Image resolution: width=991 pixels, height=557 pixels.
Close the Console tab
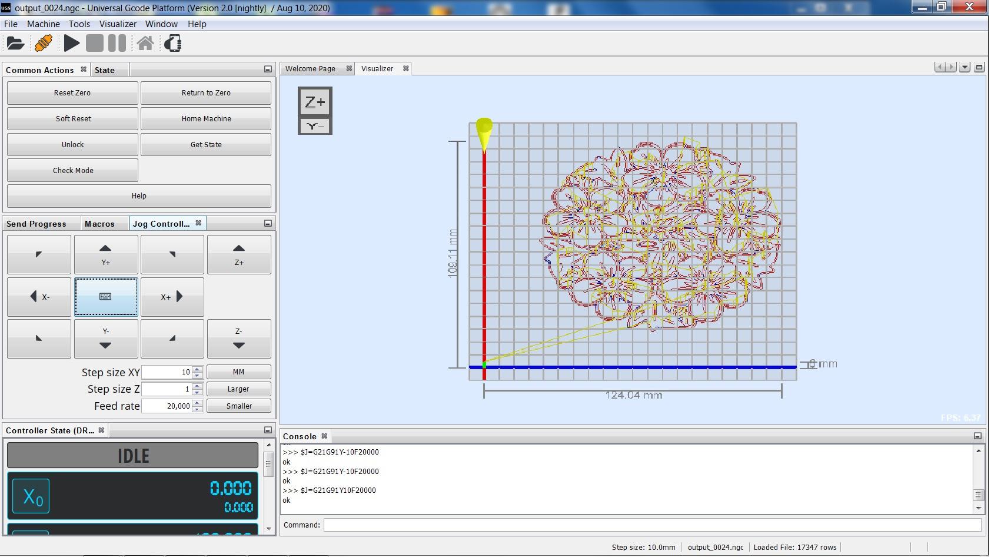[x=324, y=436]
